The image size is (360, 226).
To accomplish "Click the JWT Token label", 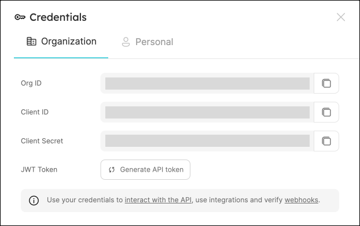I will (39, 169).
